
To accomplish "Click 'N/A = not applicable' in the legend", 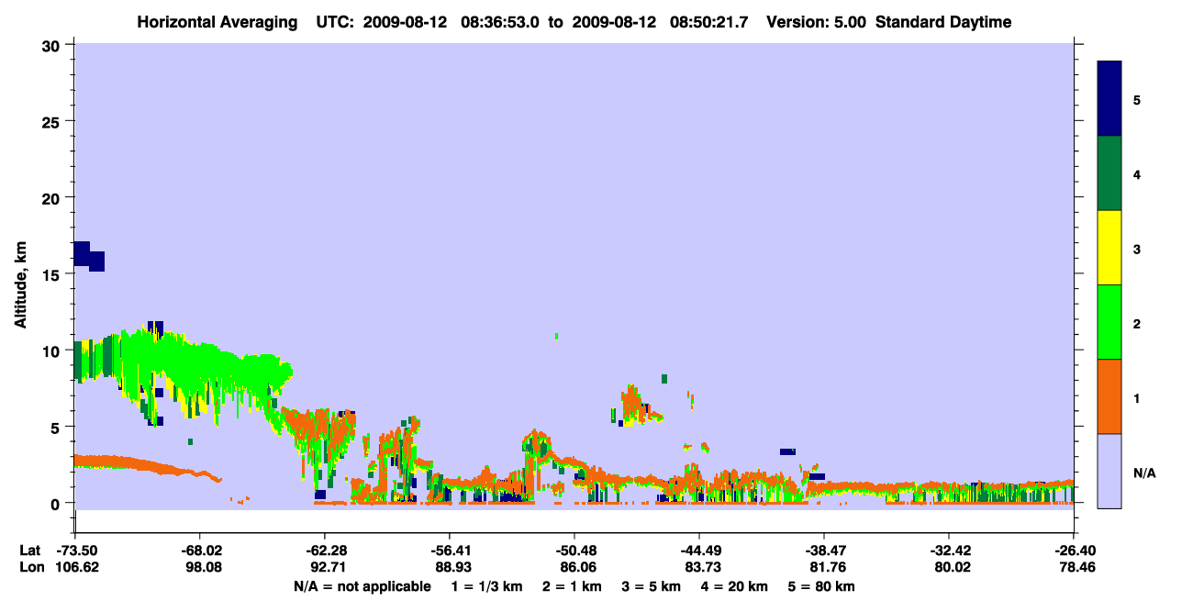I will click(362, 586).
